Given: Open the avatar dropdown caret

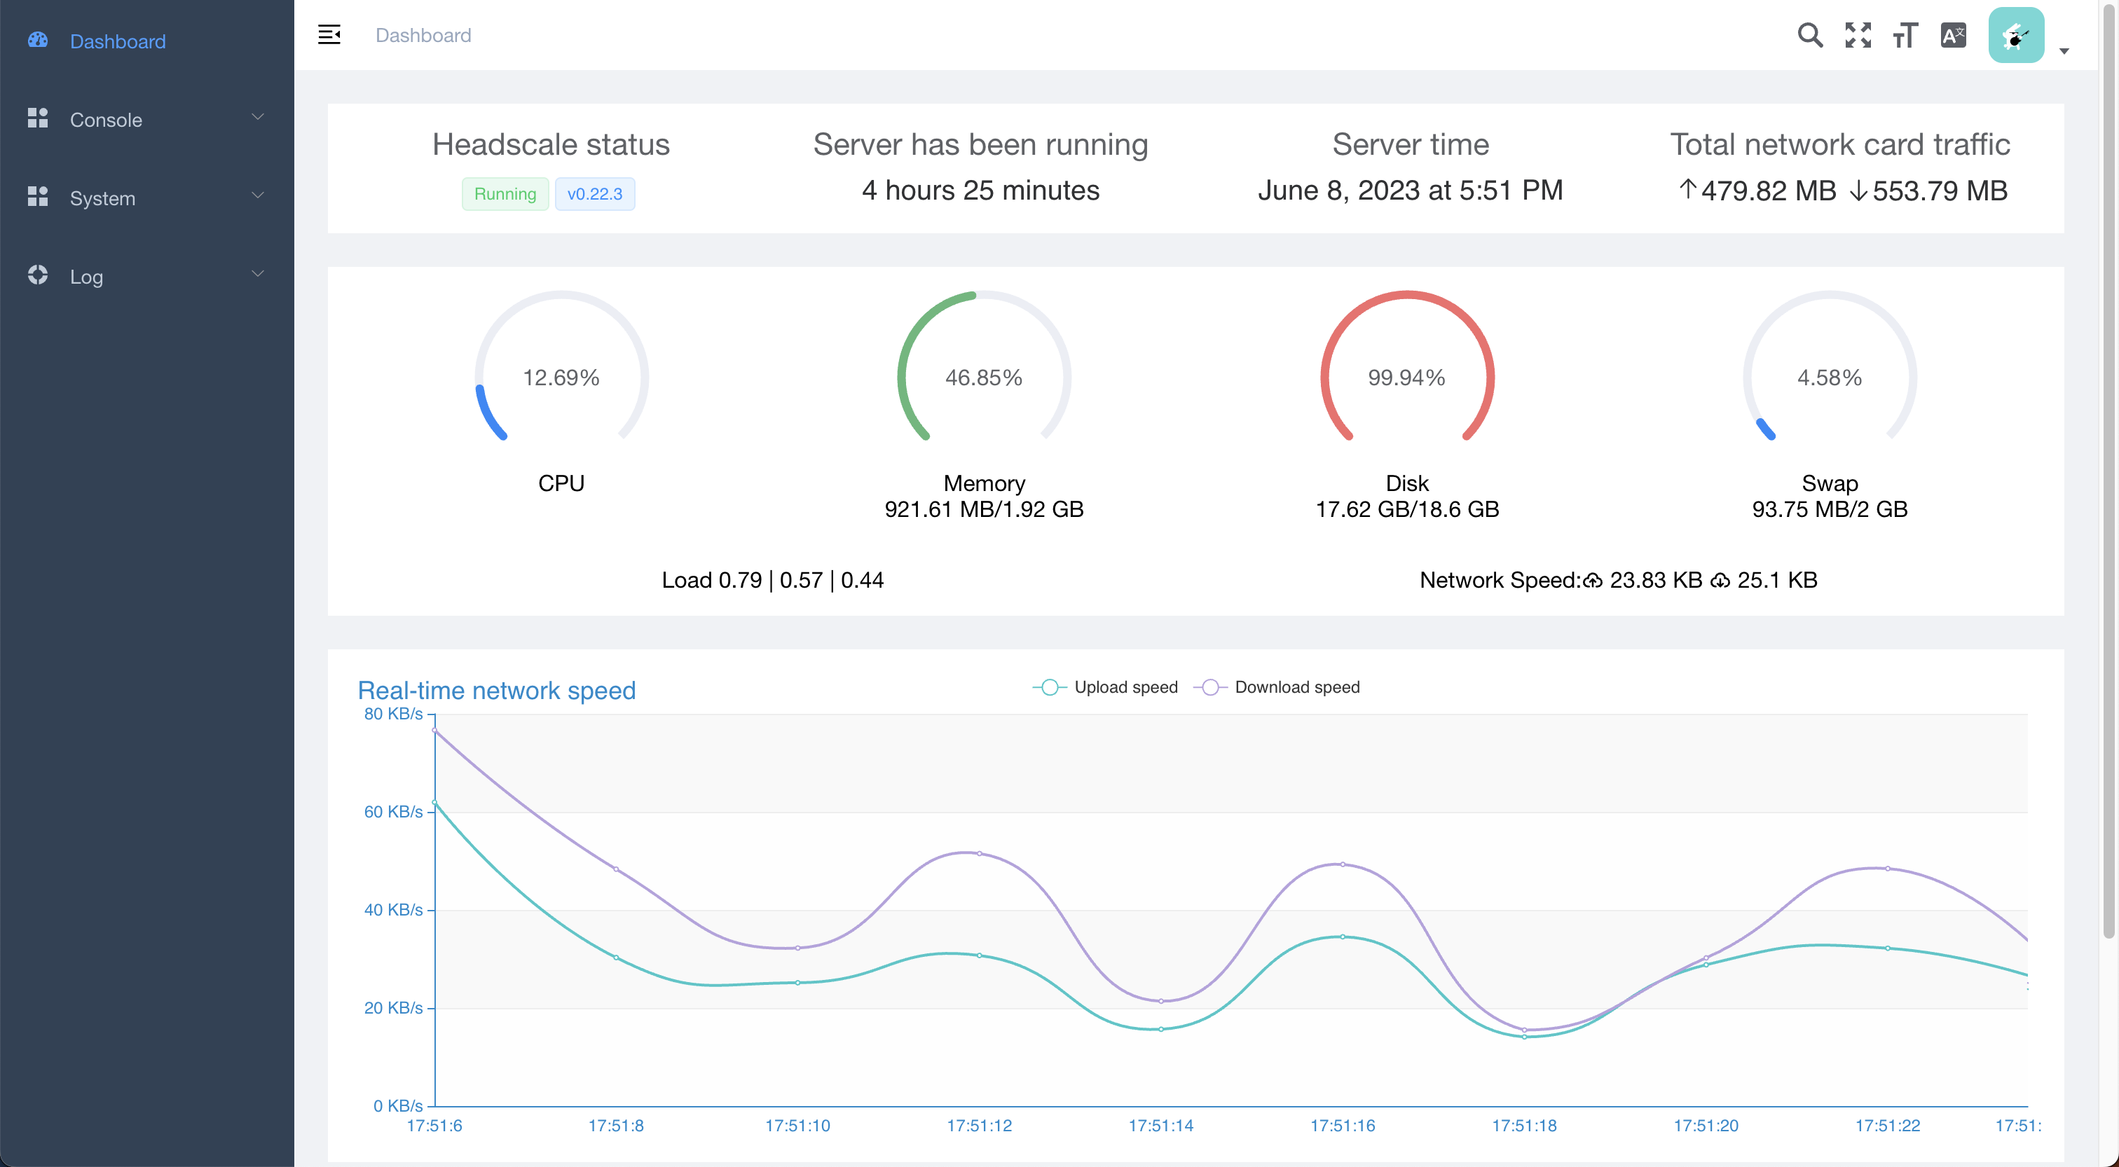Looking at the screenshot, I should coord(2064,51).
